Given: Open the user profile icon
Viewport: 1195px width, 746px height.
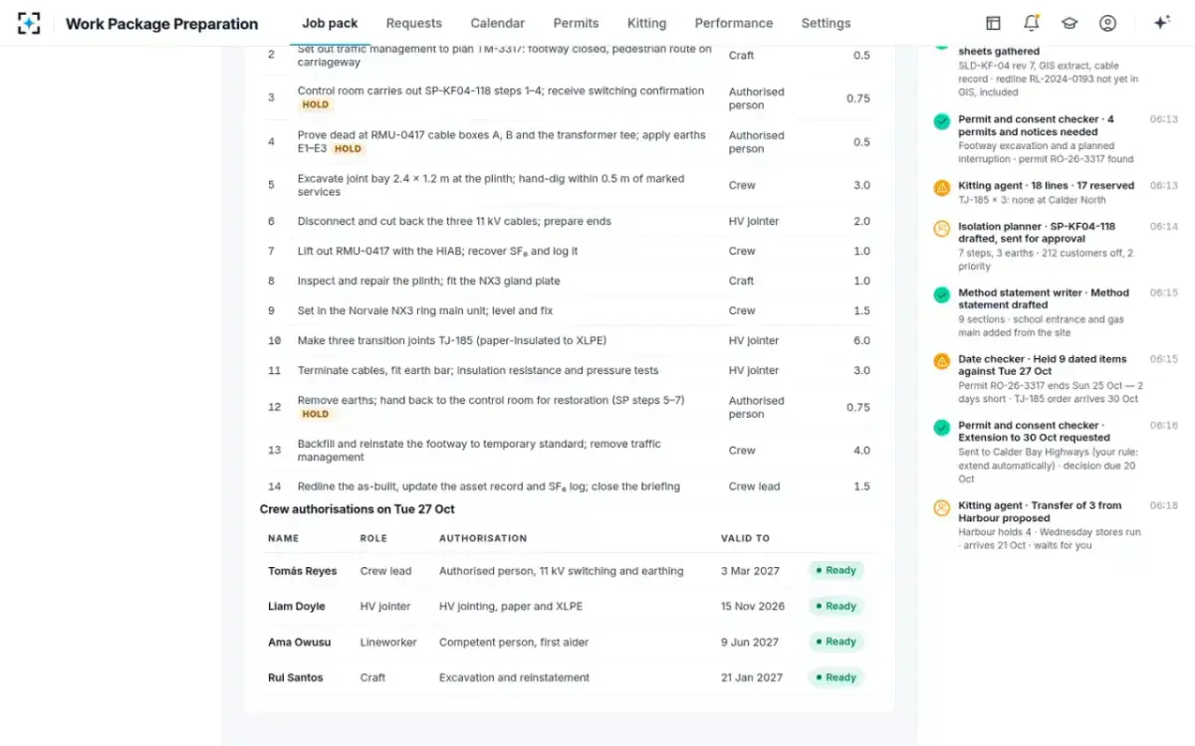Looking at the screenshot, I should (1107, 23).
